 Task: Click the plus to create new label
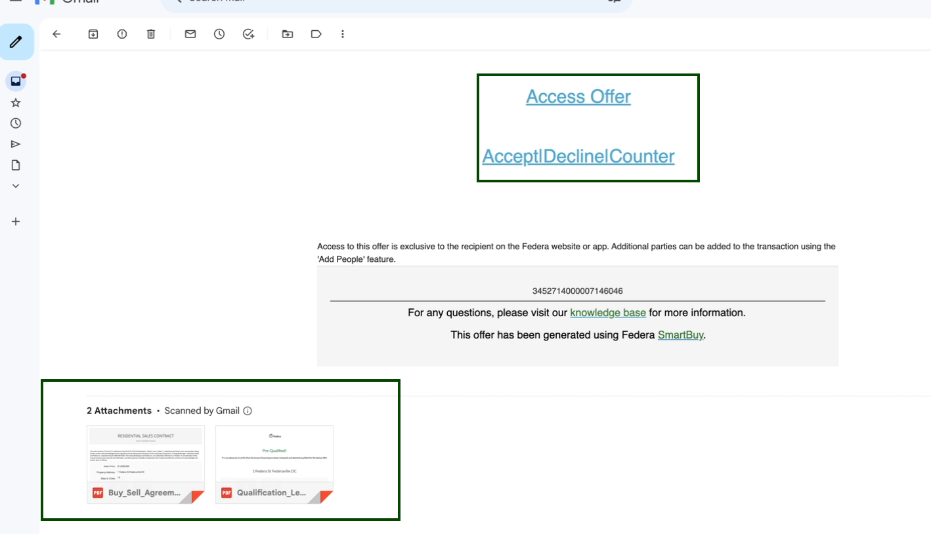click(16, 222)
